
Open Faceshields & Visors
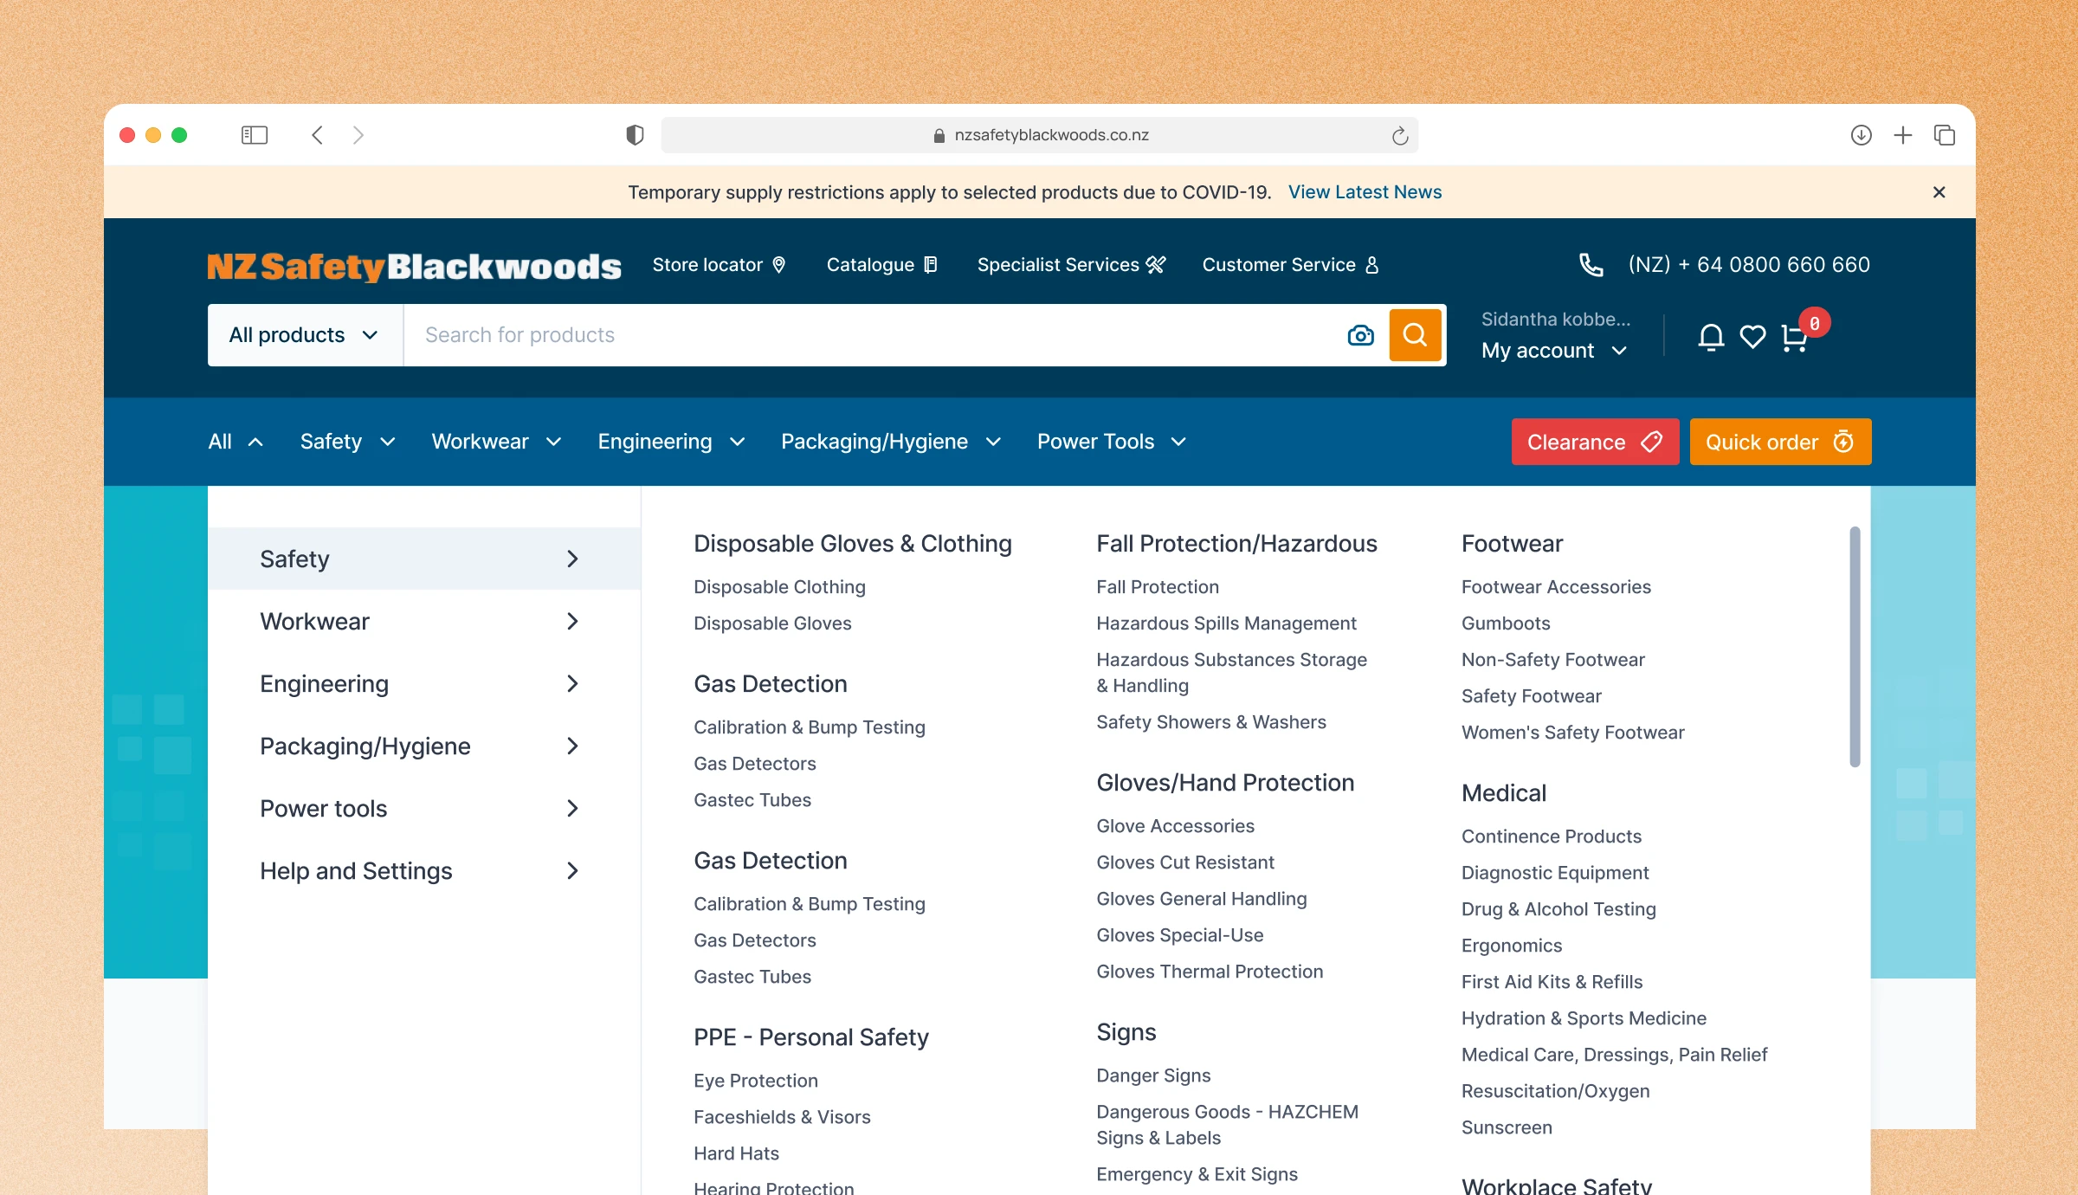[782, 1117]
